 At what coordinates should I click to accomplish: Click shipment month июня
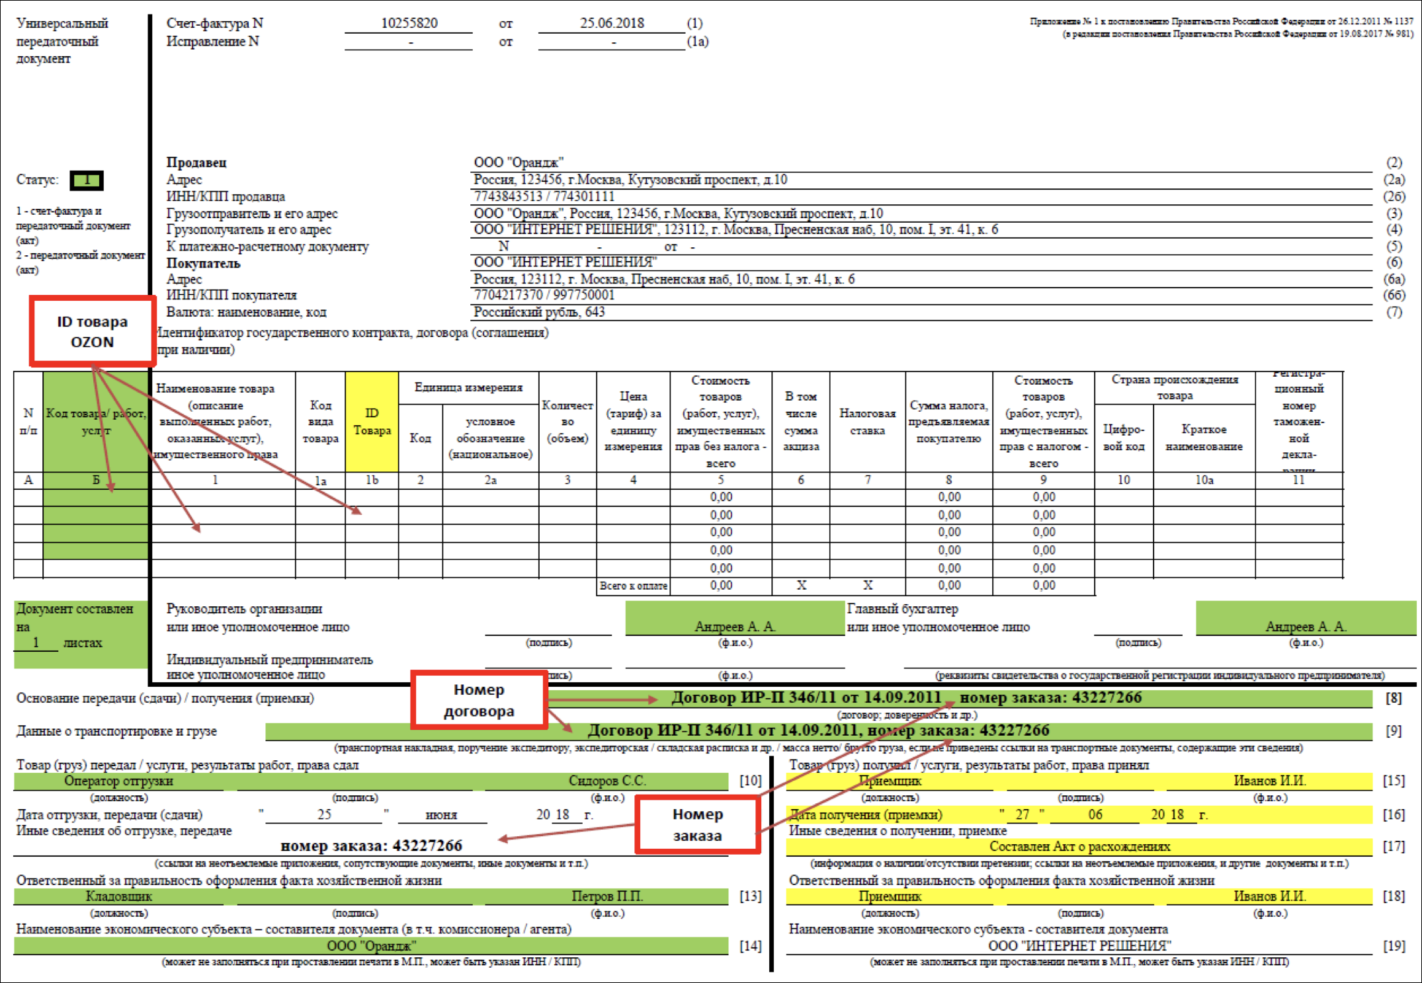[x=441, y=815]
